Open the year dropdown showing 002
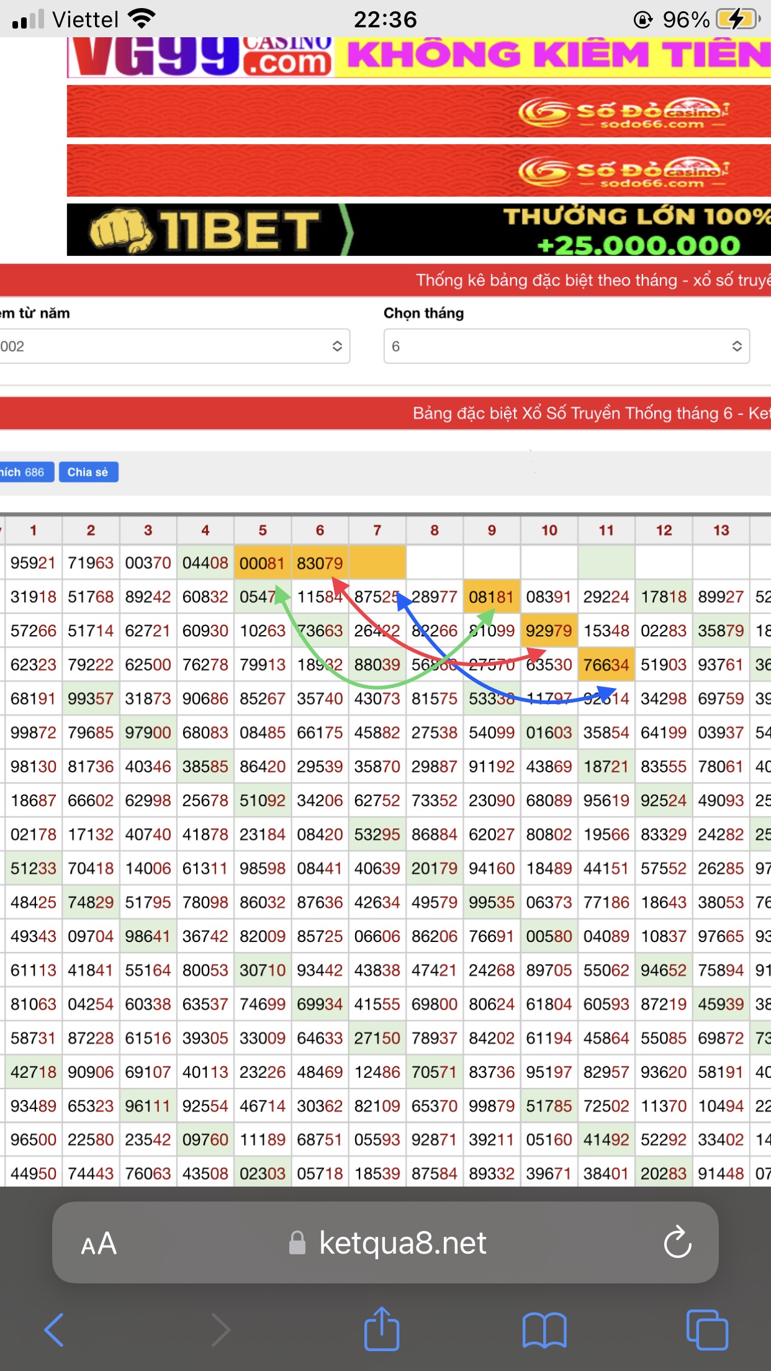 (x=174, y=346)
